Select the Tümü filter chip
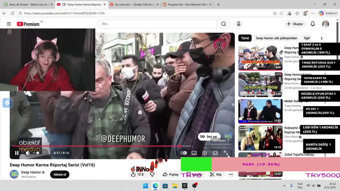This screenshot has width=340, height=191. click(245, 38)
